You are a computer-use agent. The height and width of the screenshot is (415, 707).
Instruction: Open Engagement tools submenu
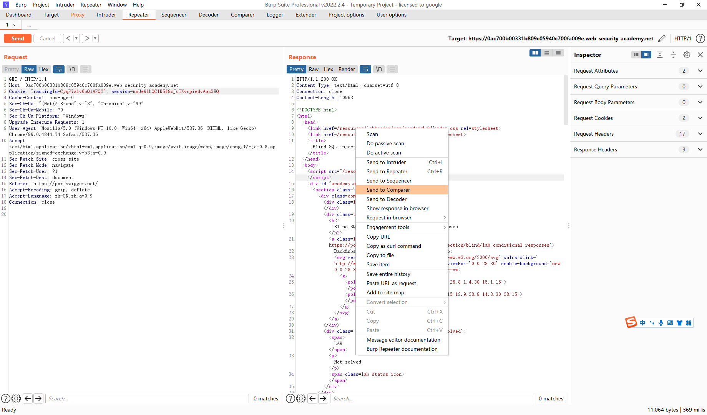pos(402,227)
